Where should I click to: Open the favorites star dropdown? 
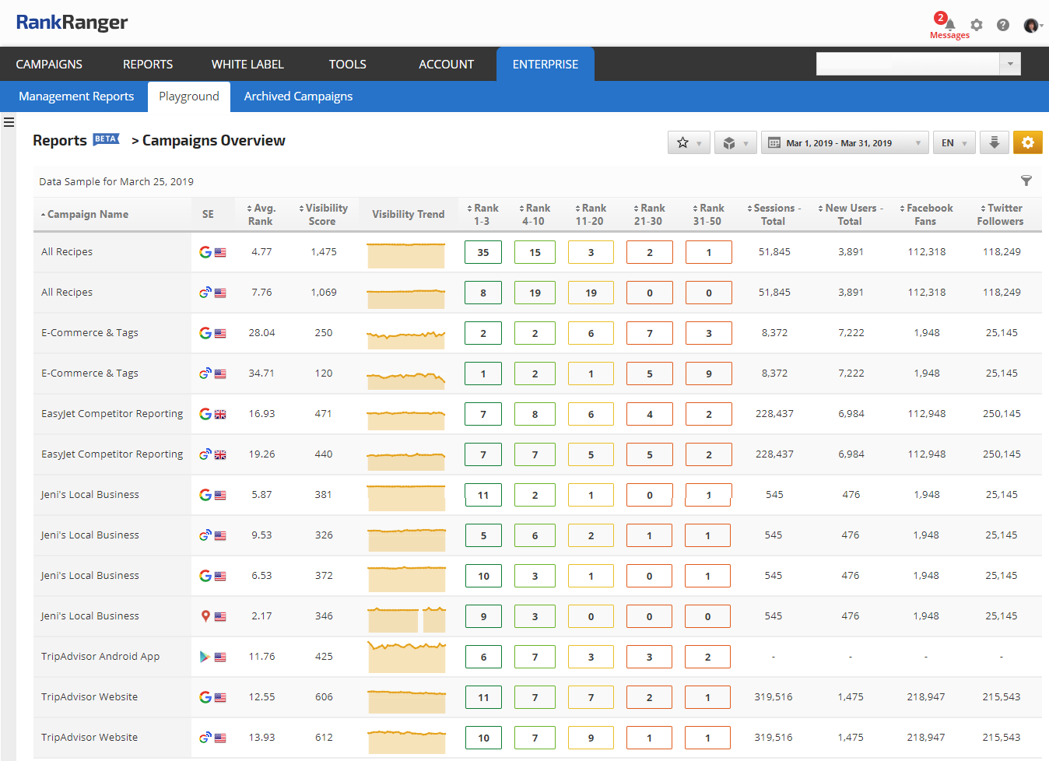tap(689, 142)
